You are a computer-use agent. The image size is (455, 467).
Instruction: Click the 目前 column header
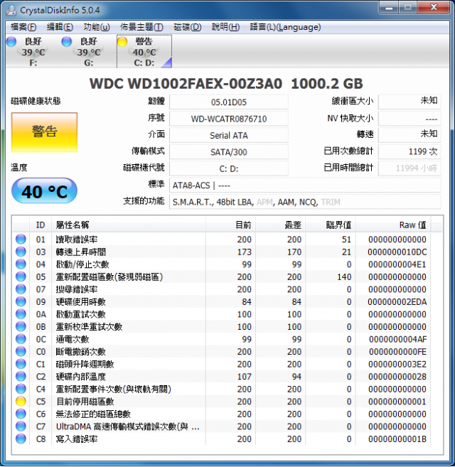click(230, 225)
